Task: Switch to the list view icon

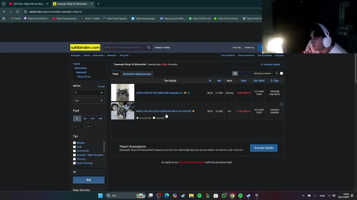Action: click(x=241, y=73)
